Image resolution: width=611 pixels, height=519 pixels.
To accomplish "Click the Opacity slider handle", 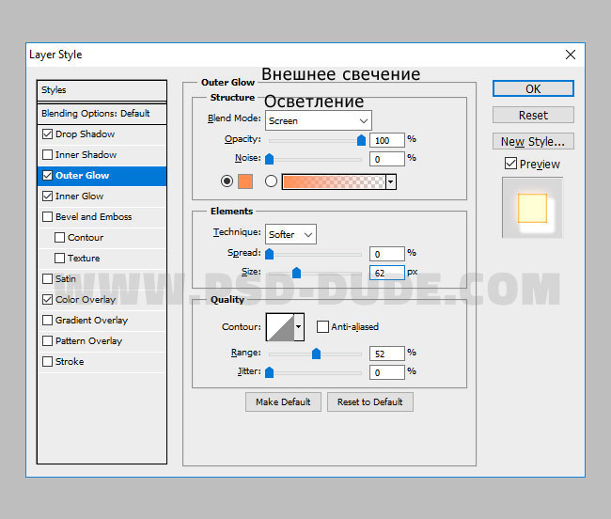I will pyautogui.click(x=361, y=140).
